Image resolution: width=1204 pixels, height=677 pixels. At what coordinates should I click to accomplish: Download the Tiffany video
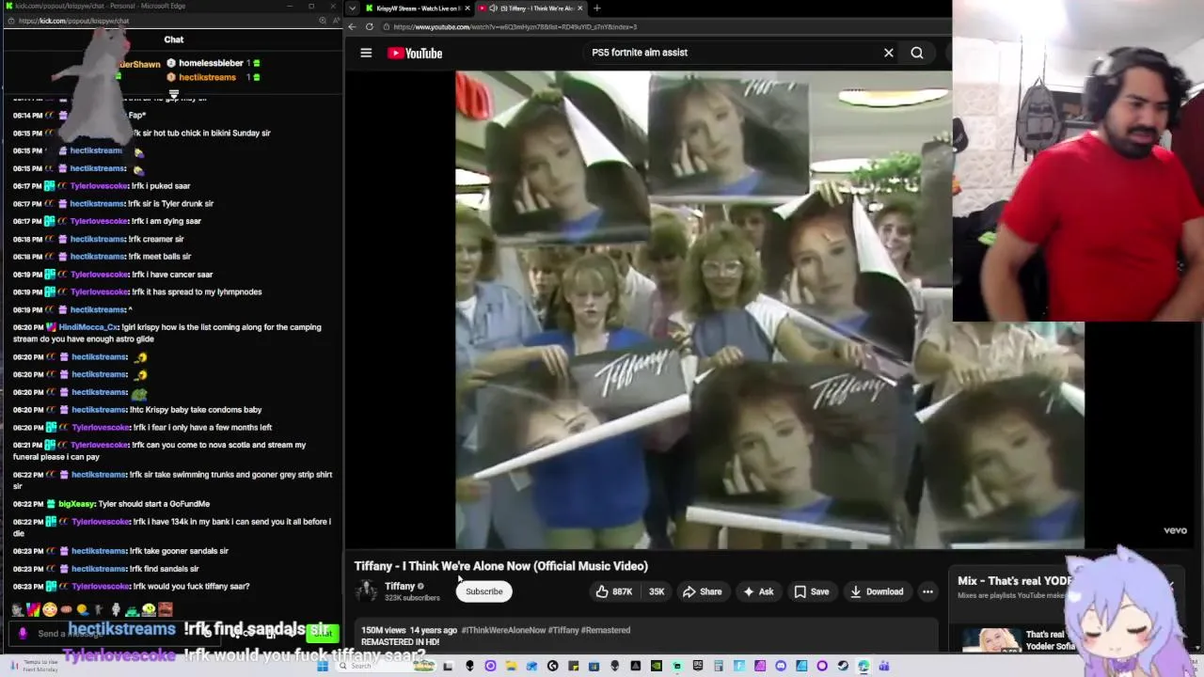[877, 591]
